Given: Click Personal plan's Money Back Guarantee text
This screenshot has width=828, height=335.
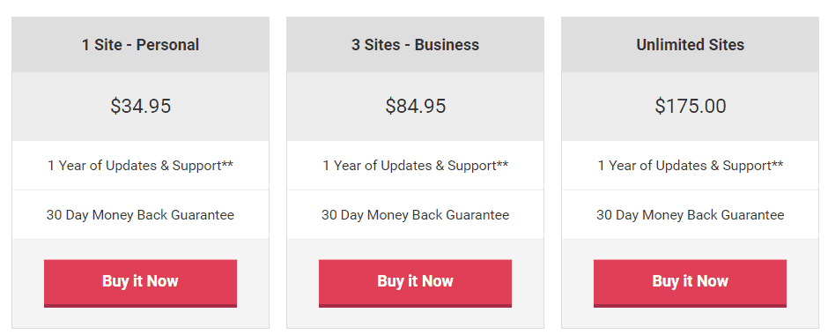Looking at the screenshot, I should pyautogui.click(x=140, y=215).
